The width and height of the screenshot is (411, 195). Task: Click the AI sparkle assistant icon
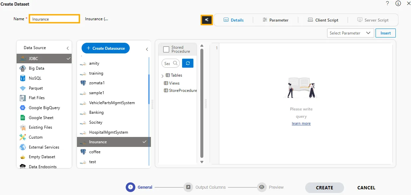coord(207,20)
